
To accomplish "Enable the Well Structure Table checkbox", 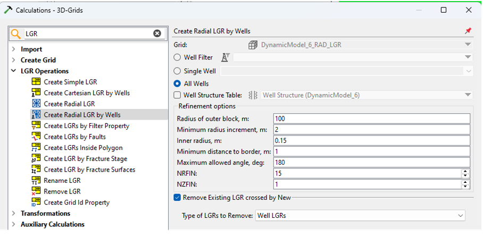I will (178, 95).
